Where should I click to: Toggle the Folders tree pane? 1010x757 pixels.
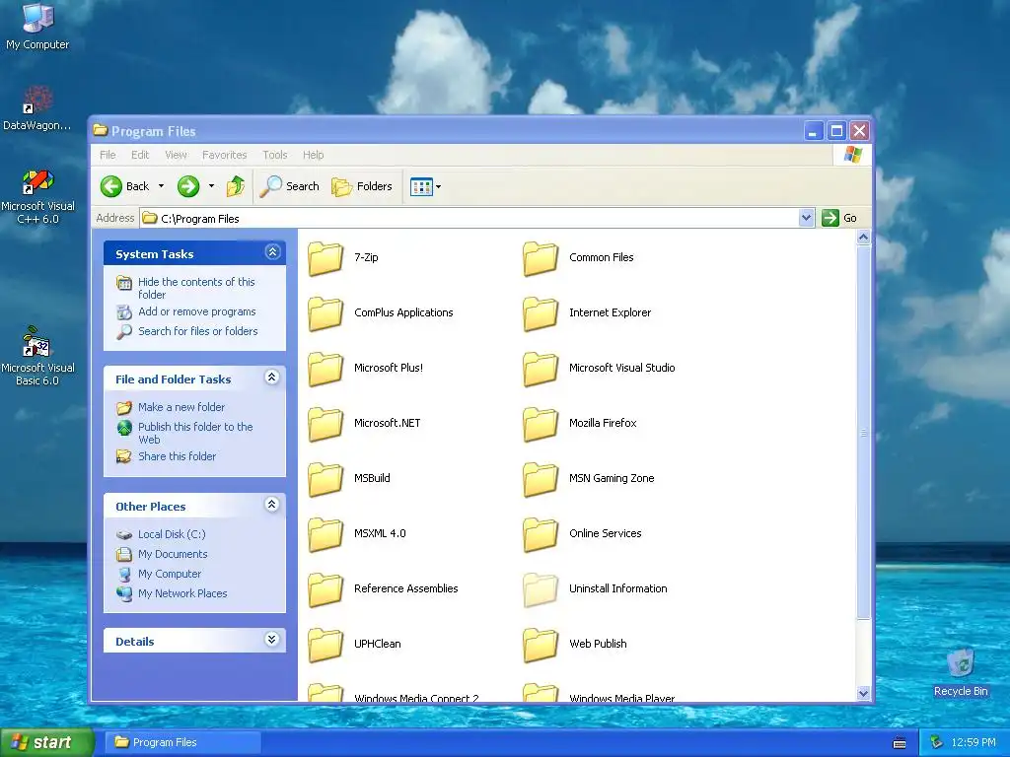coord(361,186)
